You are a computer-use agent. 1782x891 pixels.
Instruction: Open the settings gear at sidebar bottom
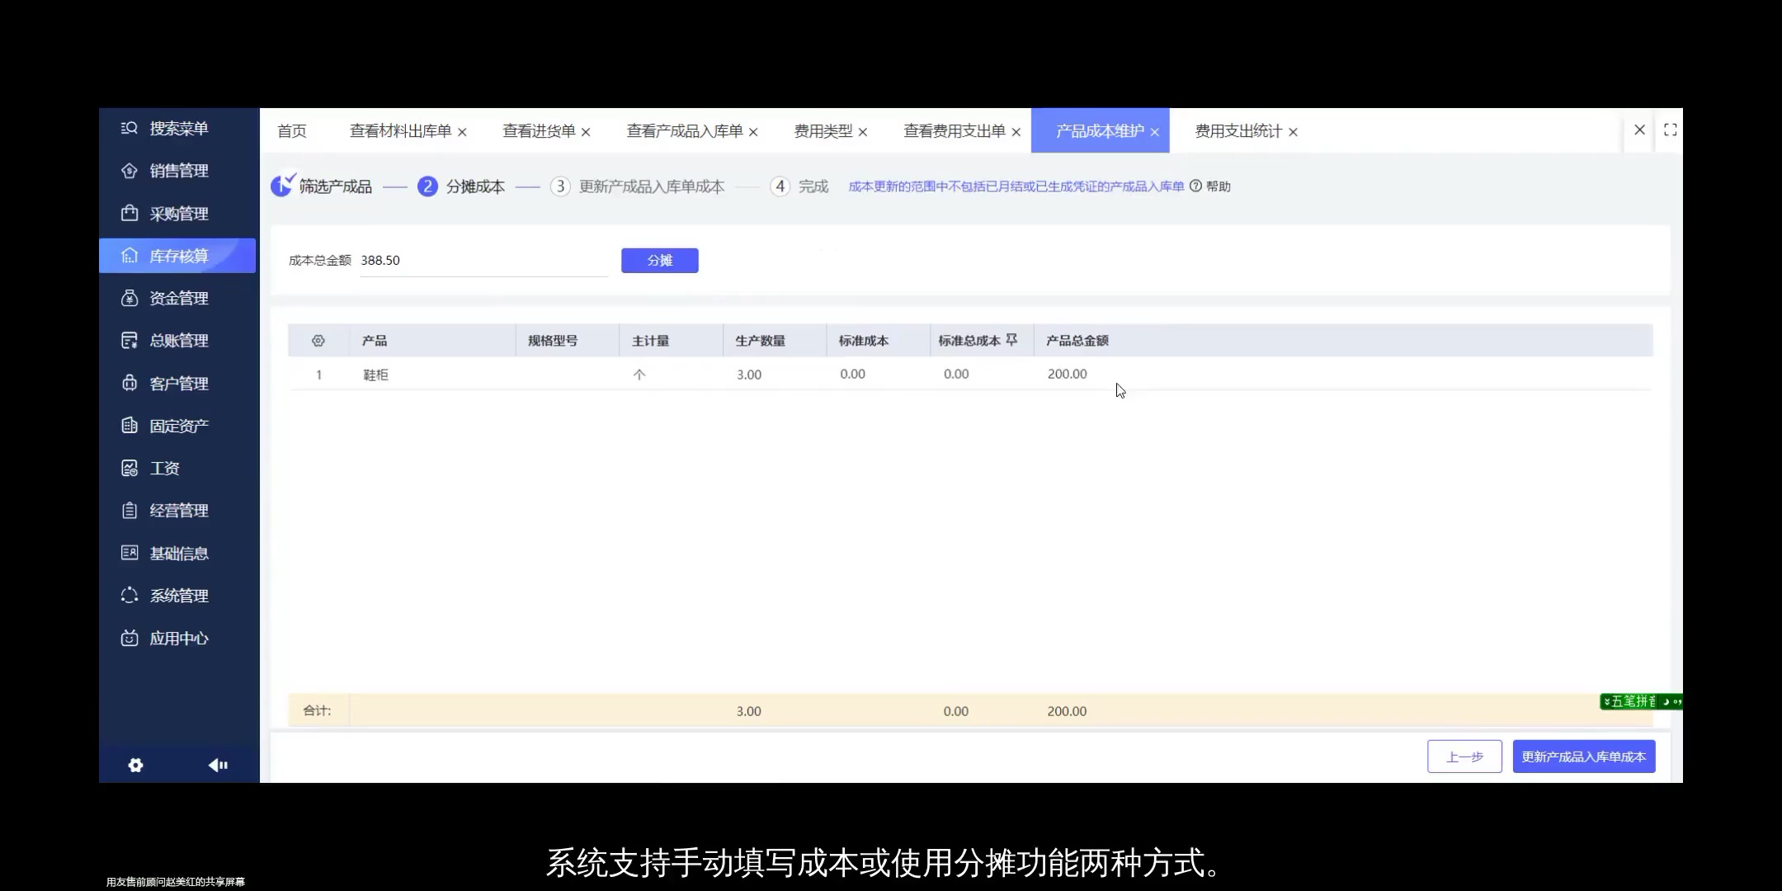pyautogui.click(x=135, y=765)
